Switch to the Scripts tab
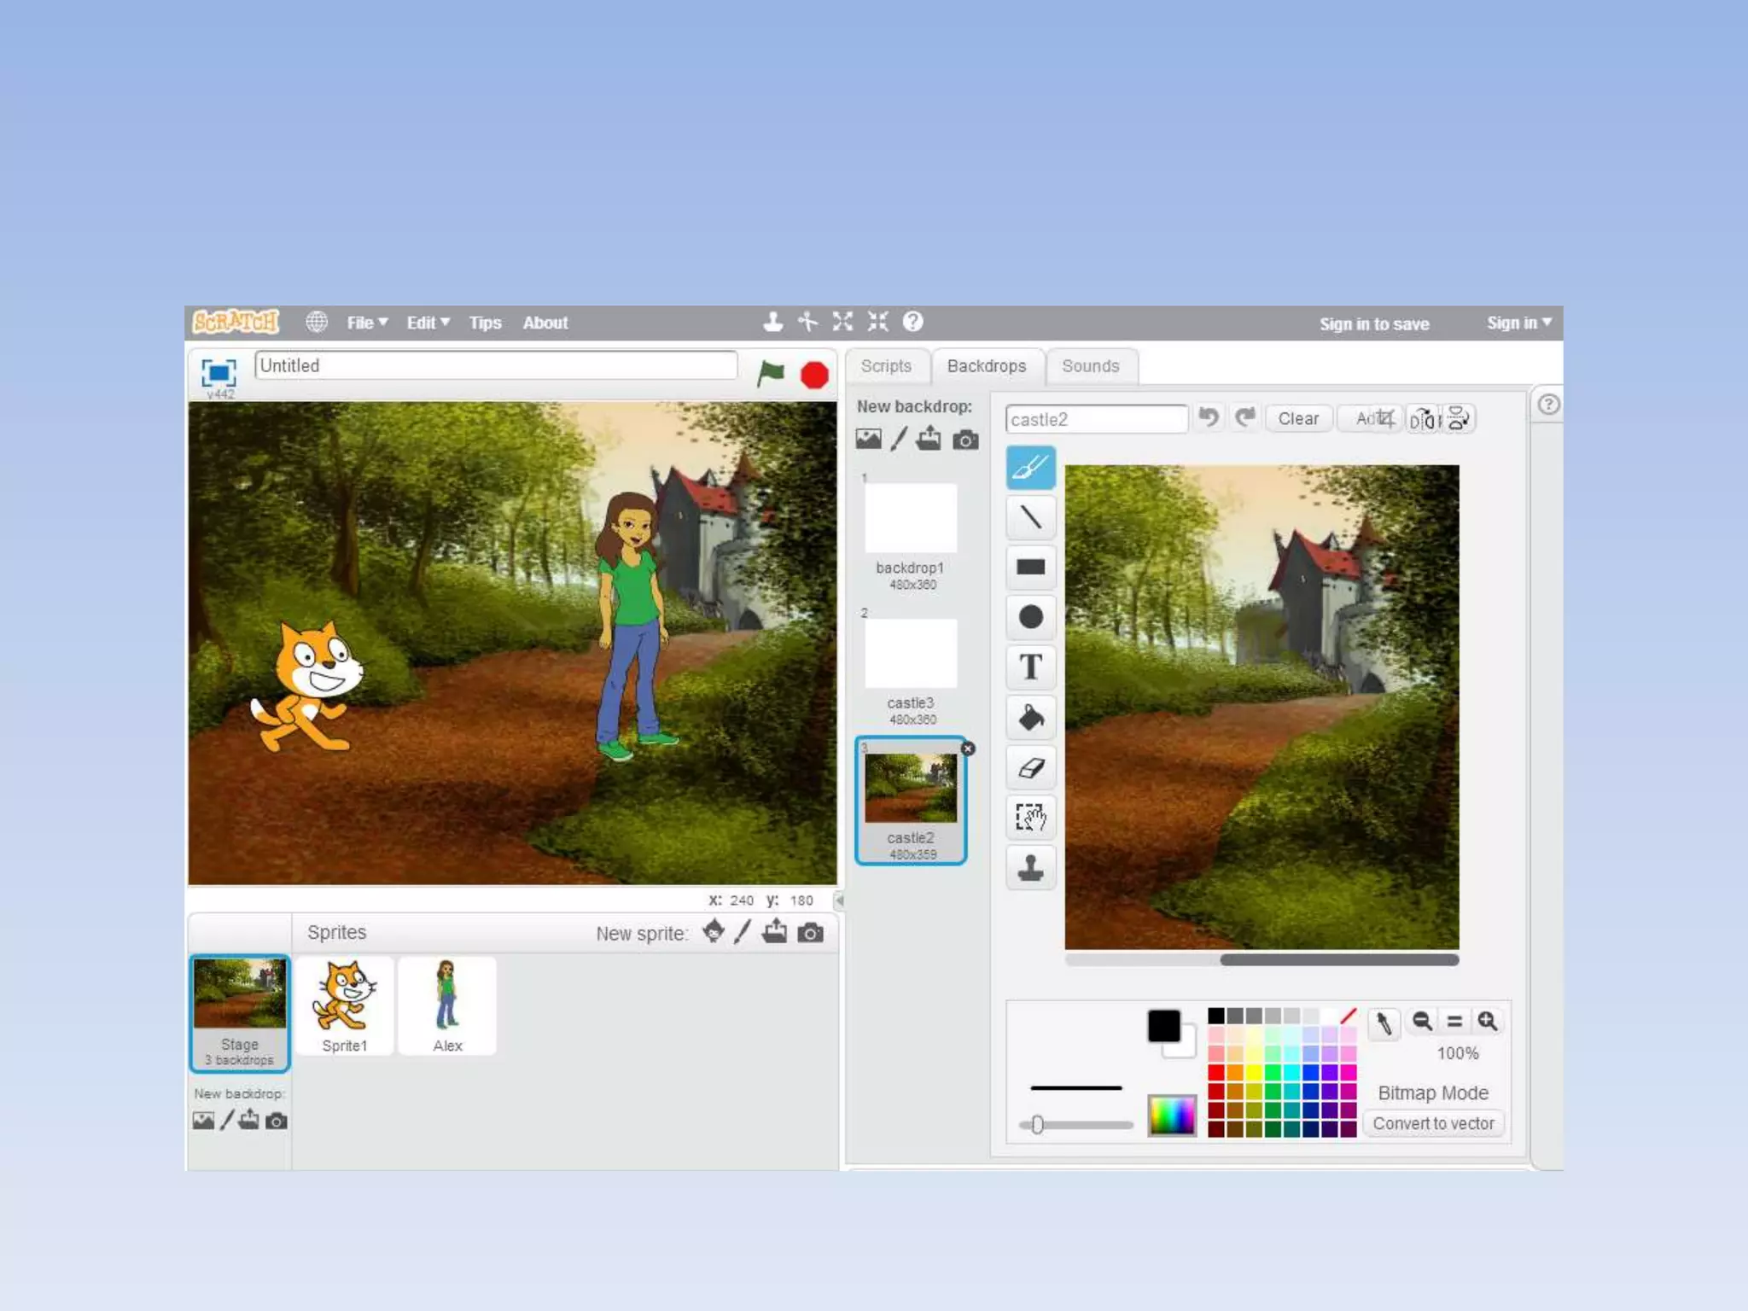1748x1311 pixels. coord(886,366)
